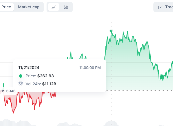The image size is (173, 126).
Task: Switch to the Price tab
Action: pyautogui.click(x=6, y=7)
